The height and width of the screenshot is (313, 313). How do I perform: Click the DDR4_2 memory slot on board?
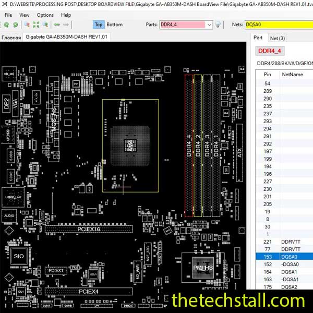198,146
